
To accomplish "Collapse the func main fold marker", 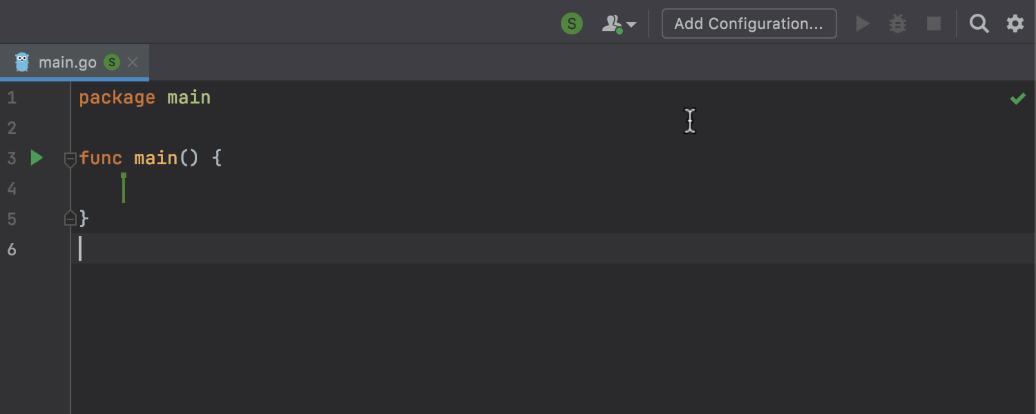I will click(70, 159).
